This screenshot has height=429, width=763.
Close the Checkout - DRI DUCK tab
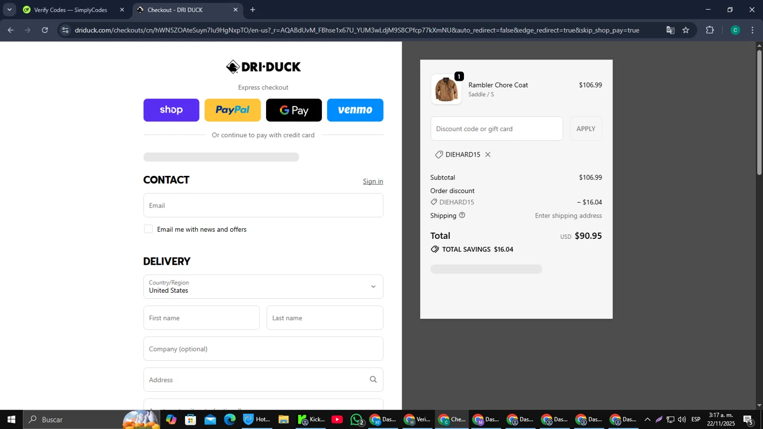(x=236, y=10)
